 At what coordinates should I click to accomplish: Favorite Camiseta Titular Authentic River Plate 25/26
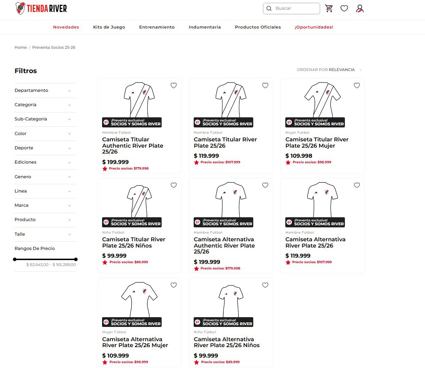(173, 85)
